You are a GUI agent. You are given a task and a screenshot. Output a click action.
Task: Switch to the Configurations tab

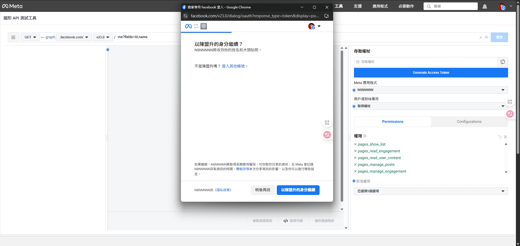(x=469, y=122)
